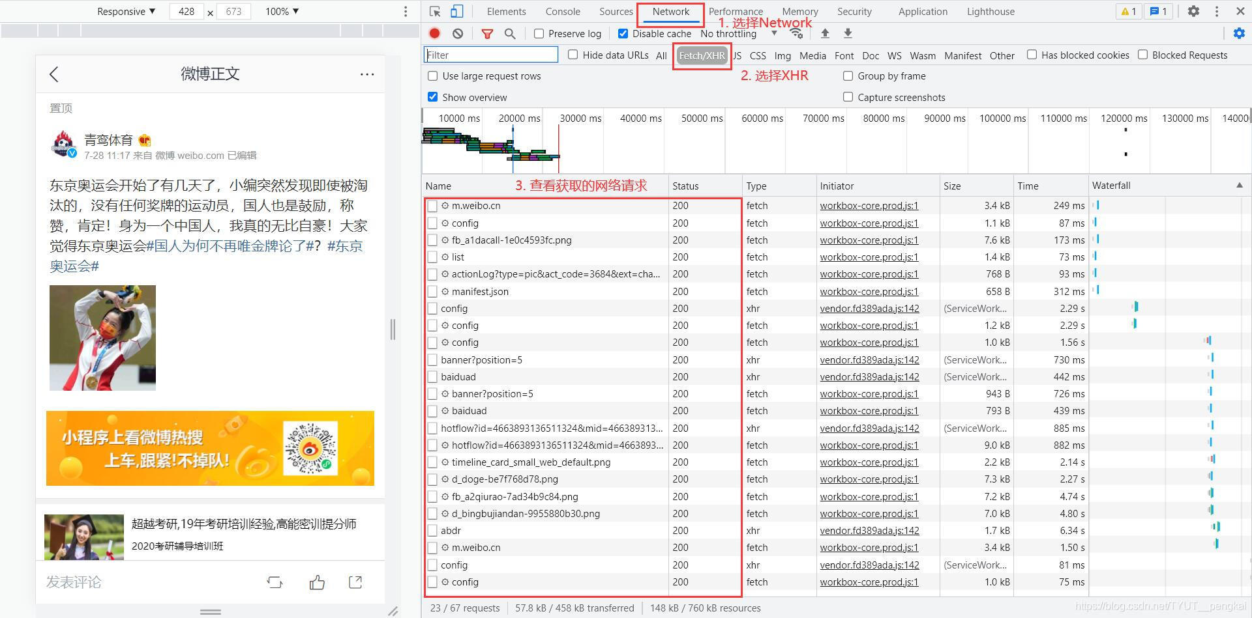Go back with Weibo post back arrow

[x=54, y=74]
